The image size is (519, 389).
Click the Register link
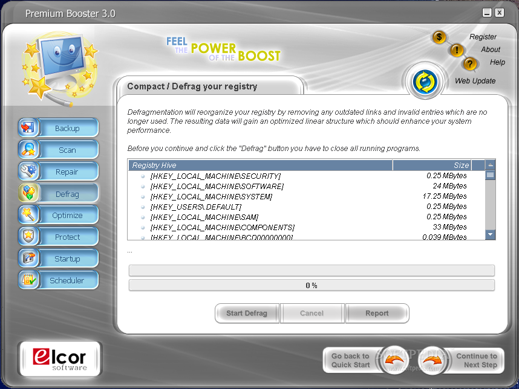tap(483, 37)
